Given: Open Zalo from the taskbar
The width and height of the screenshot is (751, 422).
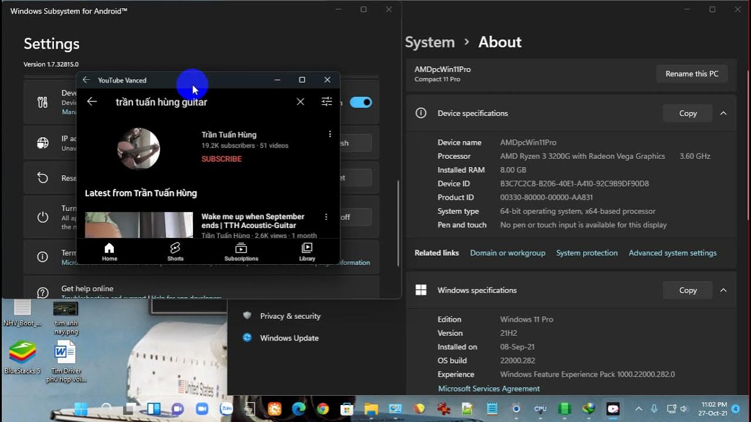Looking at the screenshot, I should click(x=226, y=409).
